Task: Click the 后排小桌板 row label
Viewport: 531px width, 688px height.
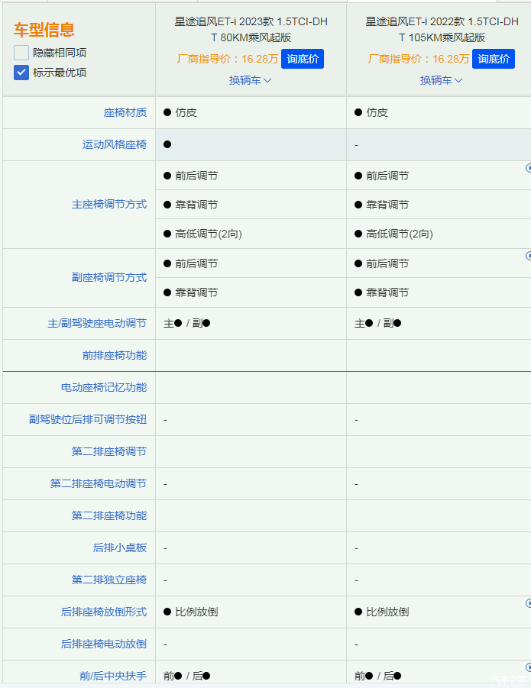Action: pos(120,547)
